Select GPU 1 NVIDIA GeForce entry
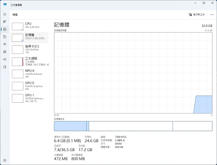 29,98
